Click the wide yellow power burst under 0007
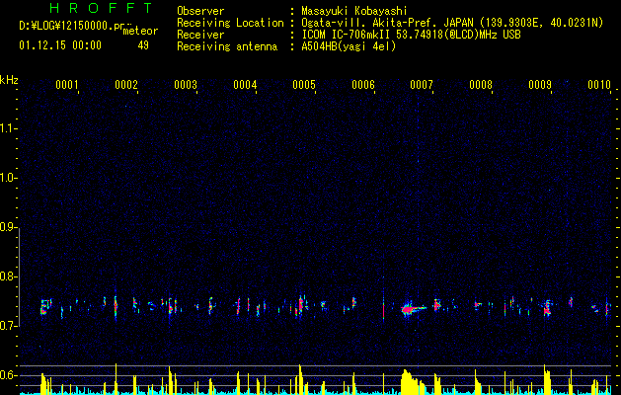This screenshot has height=395, width=621. coord(413,382)
